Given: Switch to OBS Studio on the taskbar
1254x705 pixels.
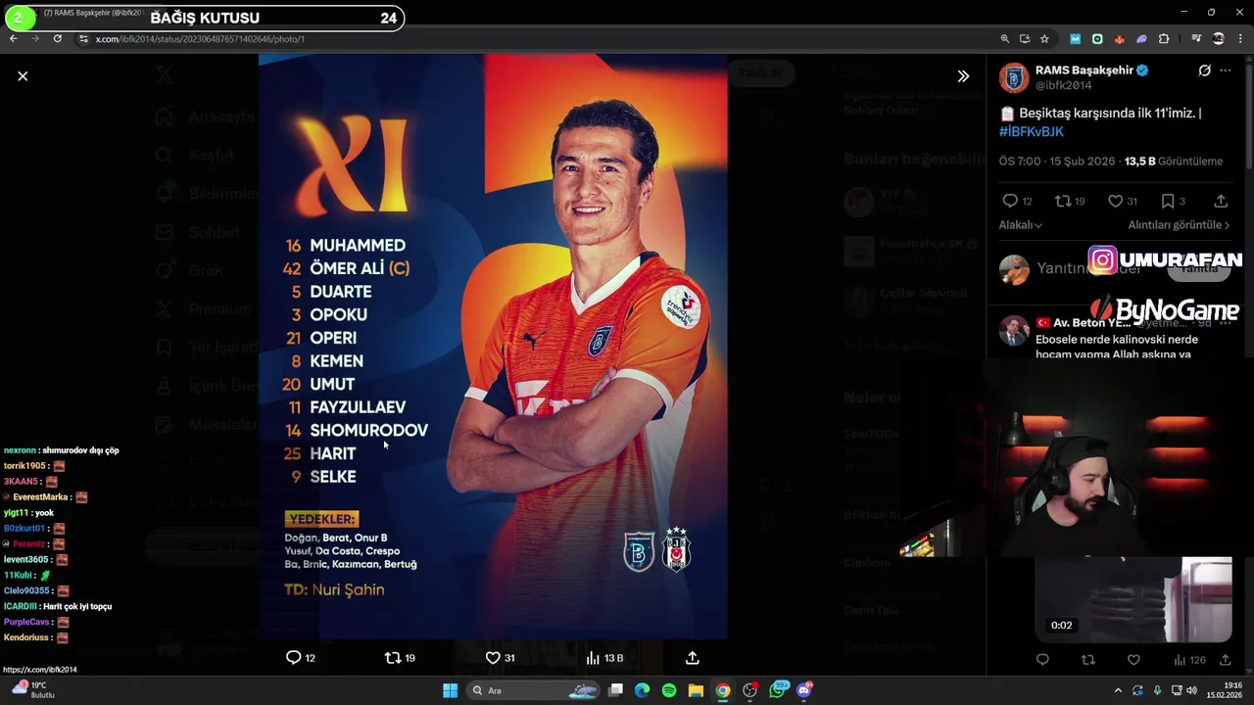Looking at the screenshot, I should (750, 690).
